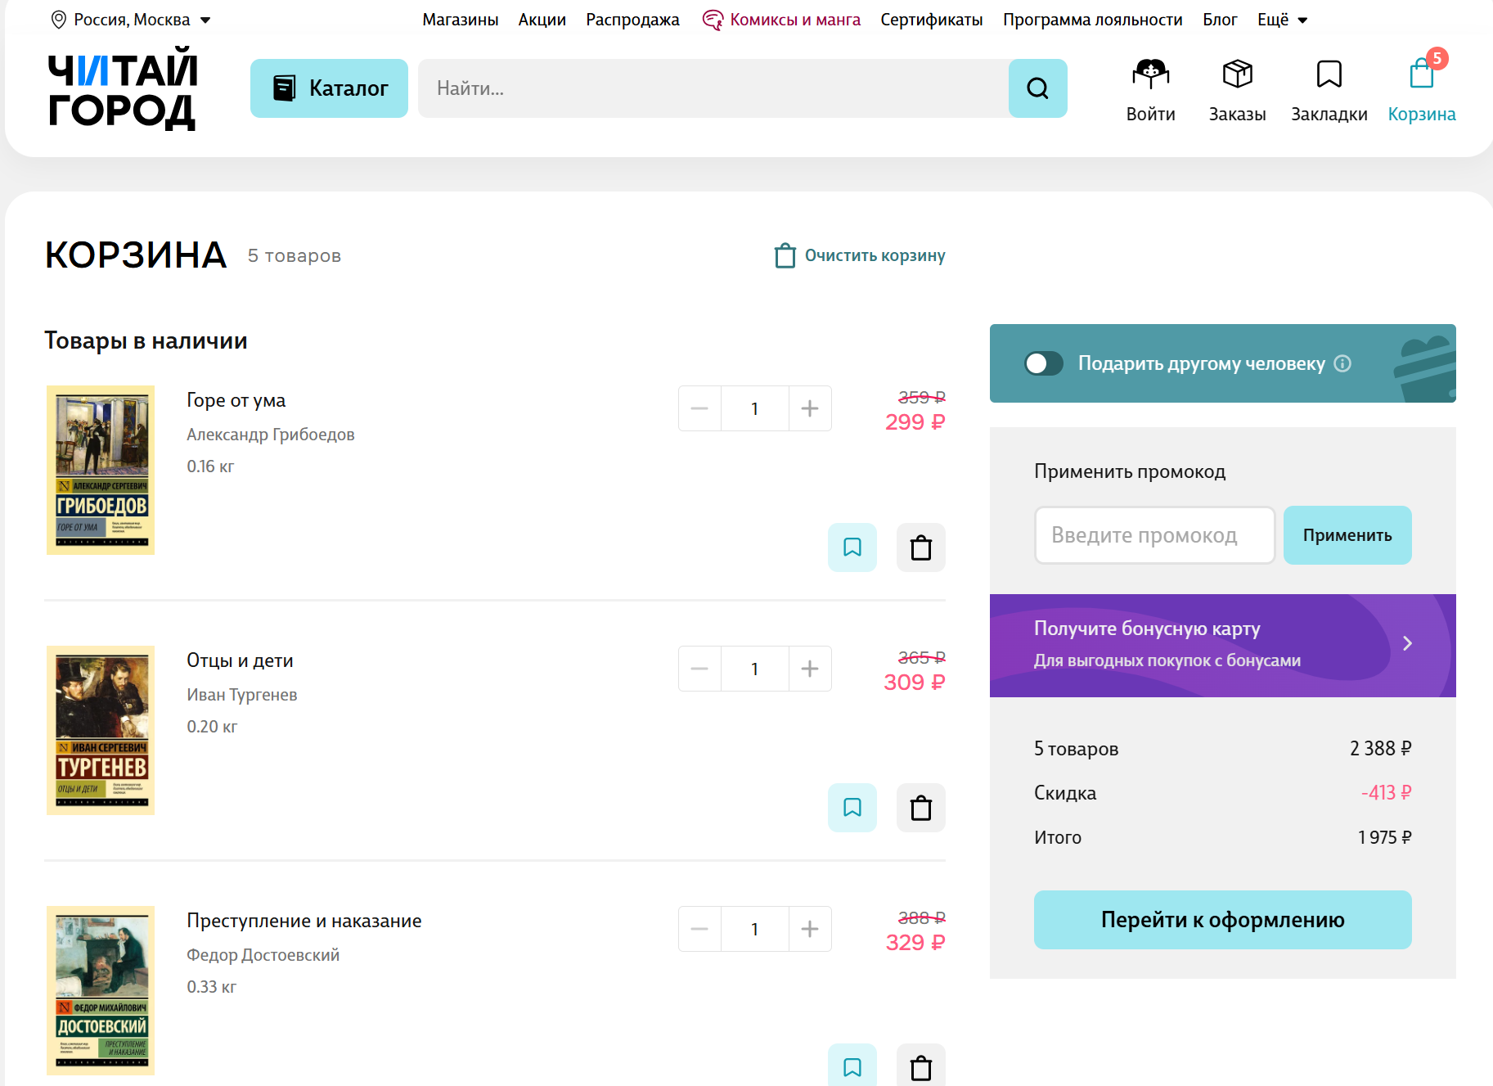Viewport: 1493px width, 1086px height.
Task: Click Очистить корзину link
Action: [860, 256]
